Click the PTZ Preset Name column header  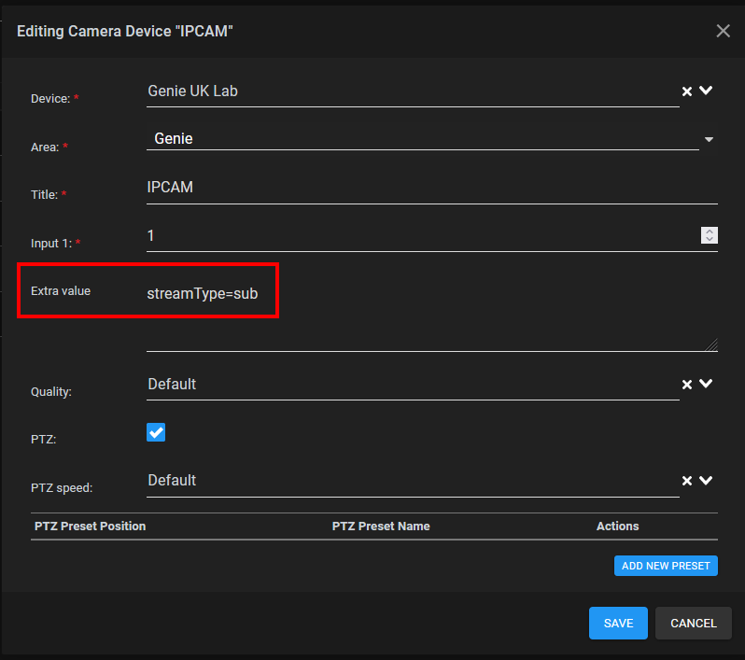381,526
